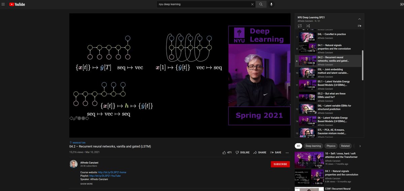The height and width of the screenshot is (191, 404).
Task: Click the magnifier search button
Action: 261,4
